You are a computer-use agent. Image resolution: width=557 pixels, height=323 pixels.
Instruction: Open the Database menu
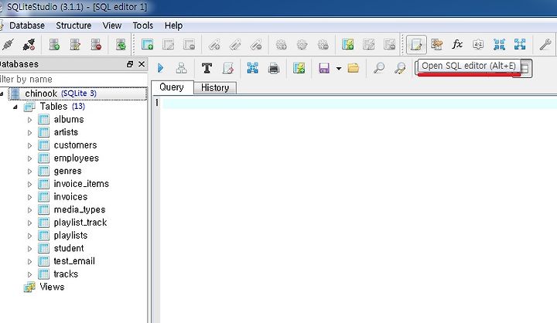coord(27,25)
